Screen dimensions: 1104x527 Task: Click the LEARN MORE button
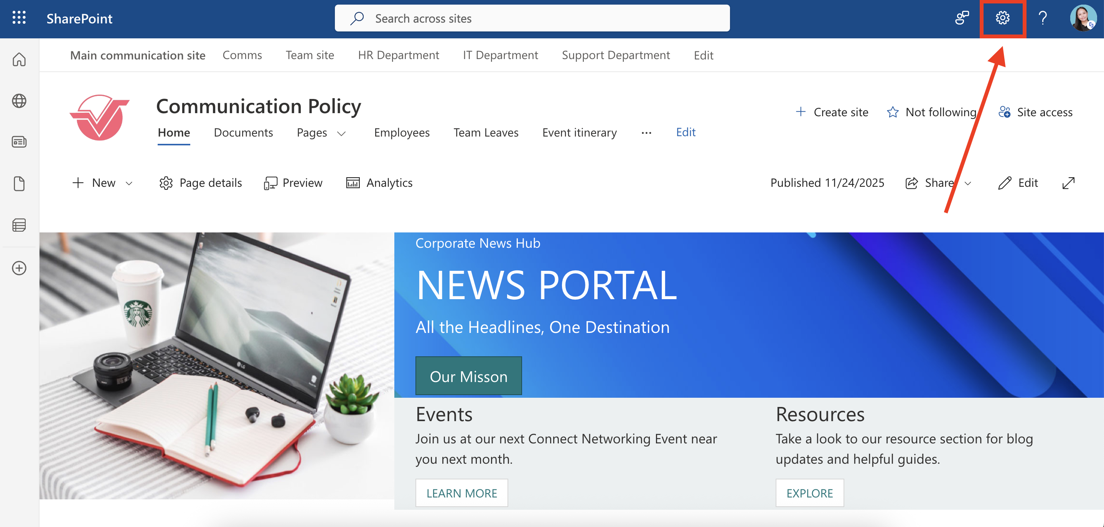click(461, 493)
